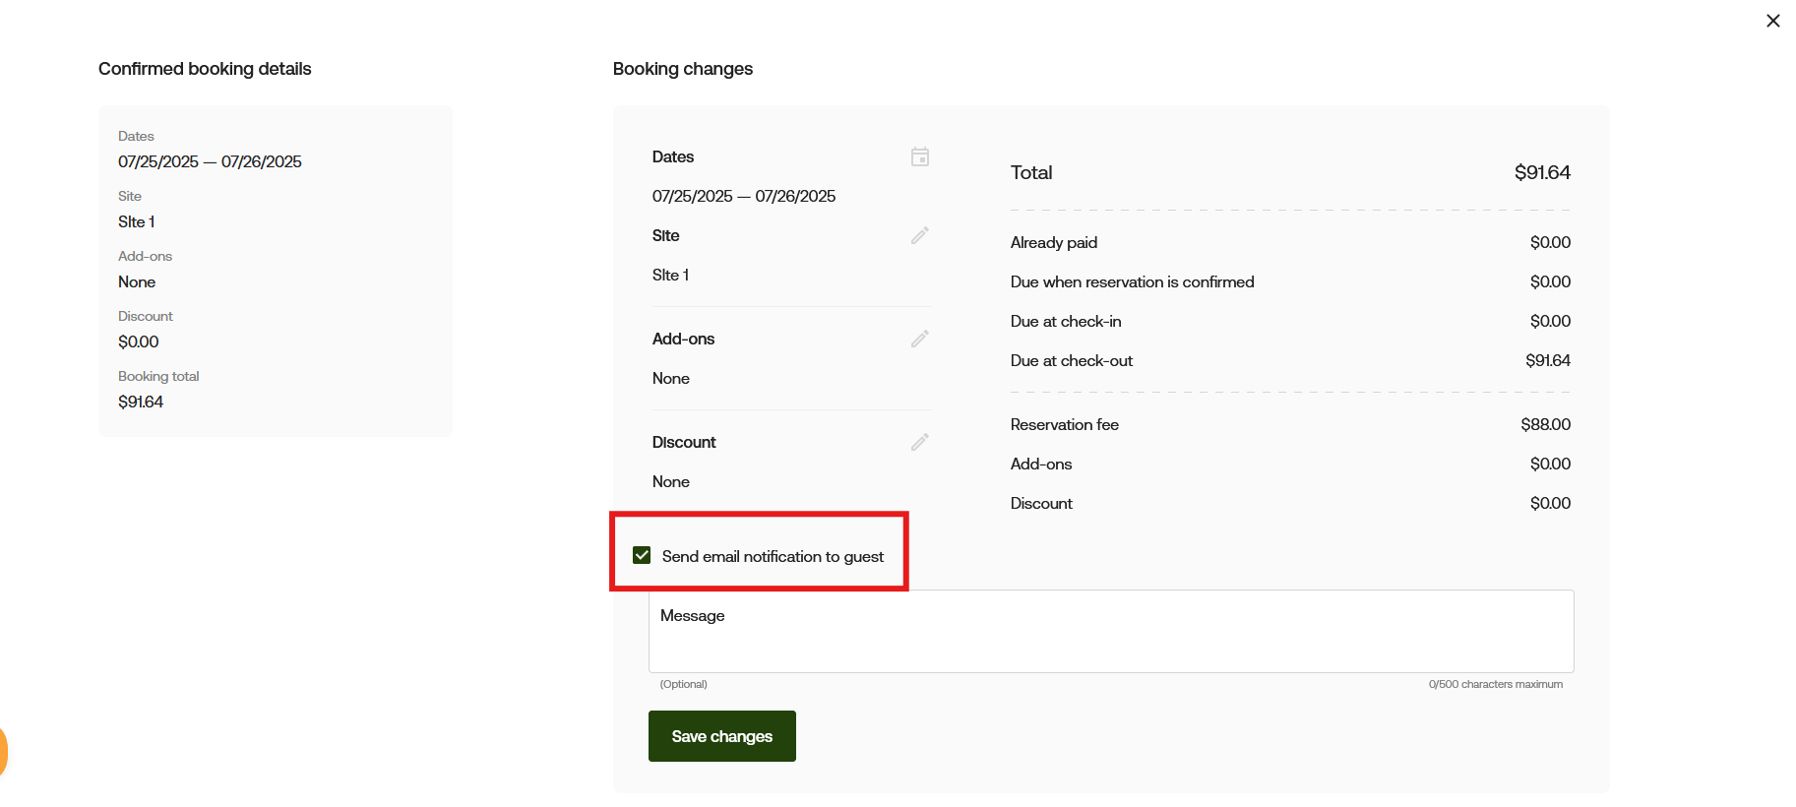Screen dimensions: 1796x807
Task: Uncheck Send email notification to guest
Action: tap(642, 555)
